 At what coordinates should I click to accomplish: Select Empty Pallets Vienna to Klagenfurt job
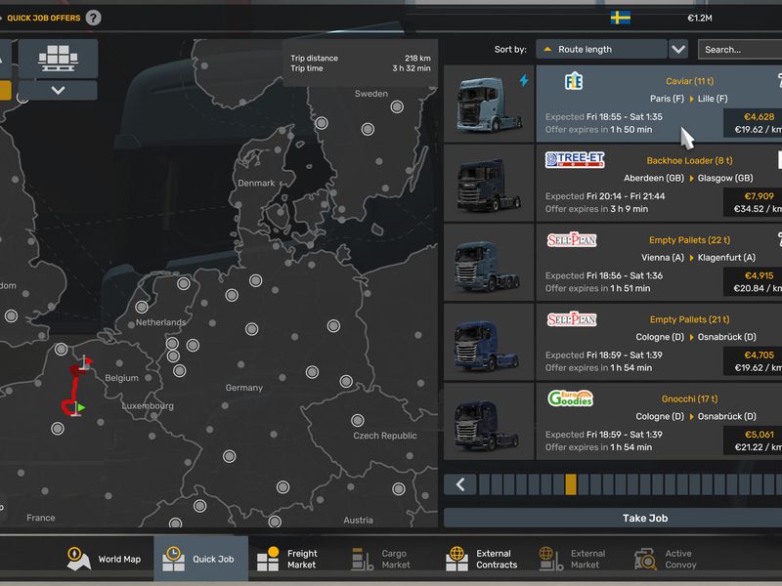[x=659, y=262]
